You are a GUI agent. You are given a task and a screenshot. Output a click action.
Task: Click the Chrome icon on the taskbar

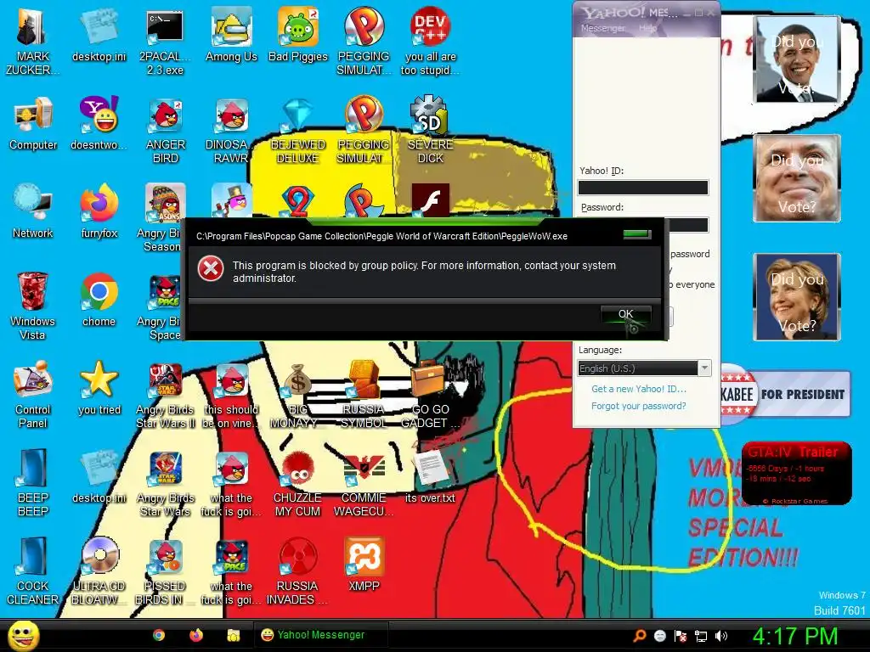click(159, 635)
